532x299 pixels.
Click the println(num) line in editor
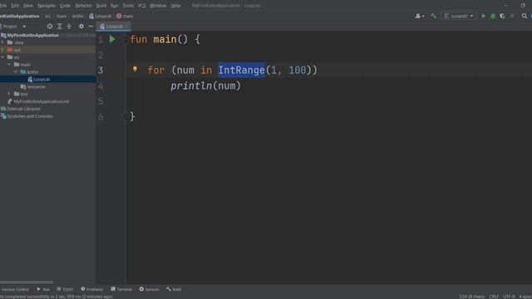pos(205,86)
